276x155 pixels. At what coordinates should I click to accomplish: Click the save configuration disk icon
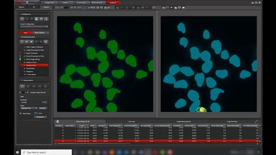pos(36,19)
